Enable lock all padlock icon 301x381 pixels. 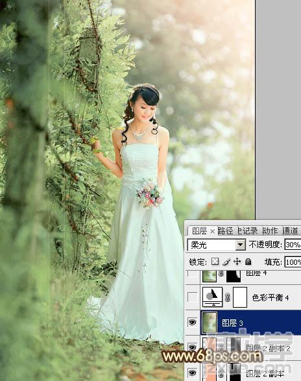coord(248,262)
